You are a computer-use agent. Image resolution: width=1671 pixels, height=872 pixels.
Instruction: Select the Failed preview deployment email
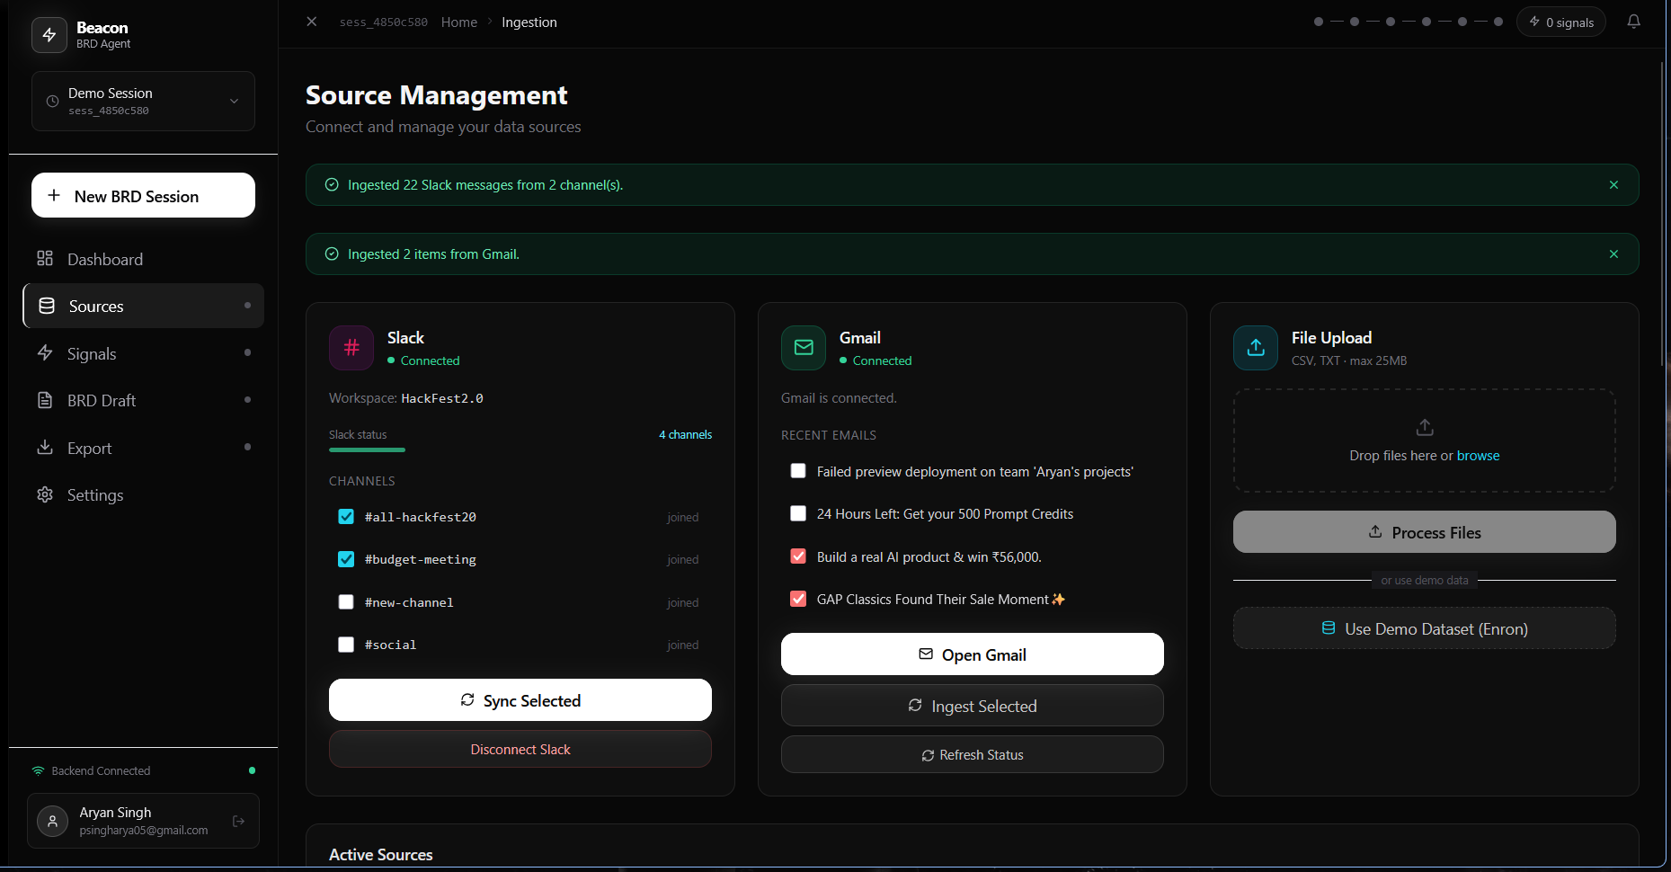point(798,471)
